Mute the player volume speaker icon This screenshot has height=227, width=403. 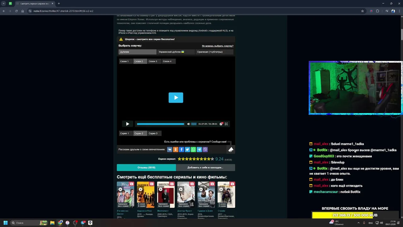pyautogui.click(x=189, y=124)
